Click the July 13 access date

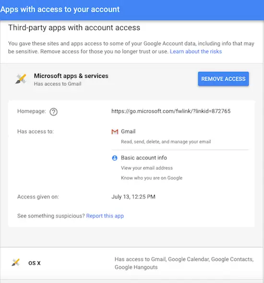(133, 197)
